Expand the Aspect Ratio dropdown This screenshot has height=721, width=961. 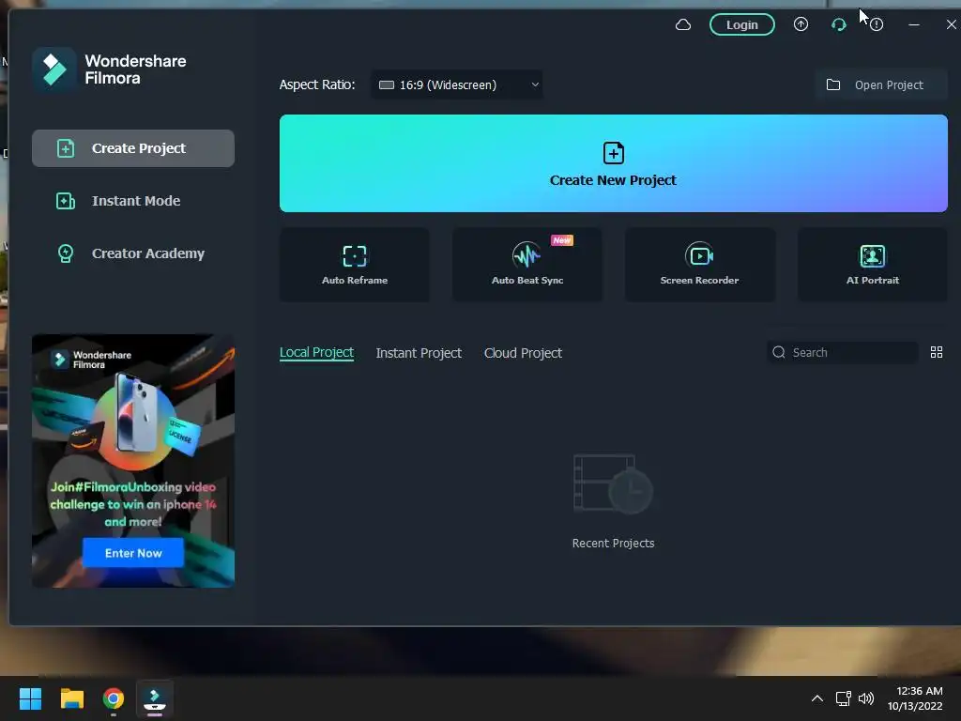457,84
